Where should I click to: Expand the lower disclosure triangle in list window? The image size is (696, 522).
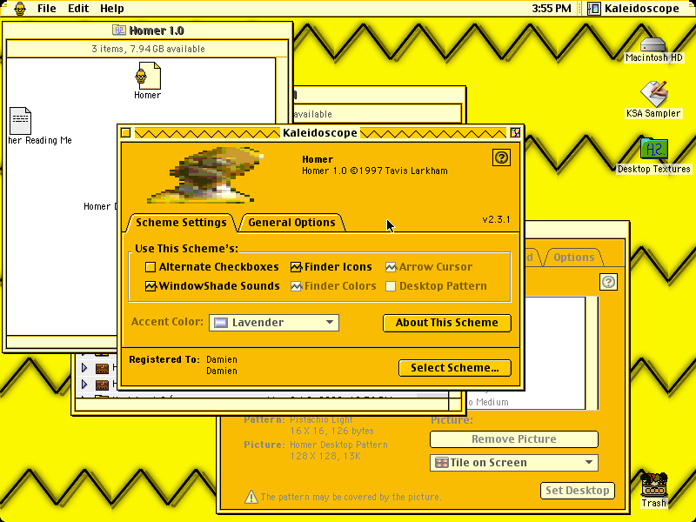point(84,385)
